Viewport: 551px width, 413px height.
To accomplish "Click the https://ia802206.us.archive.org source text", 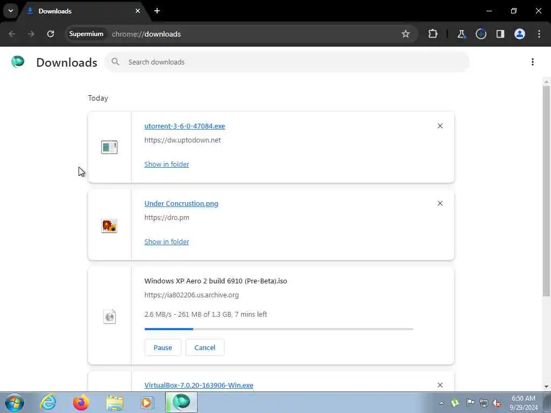I will (192, 295).
